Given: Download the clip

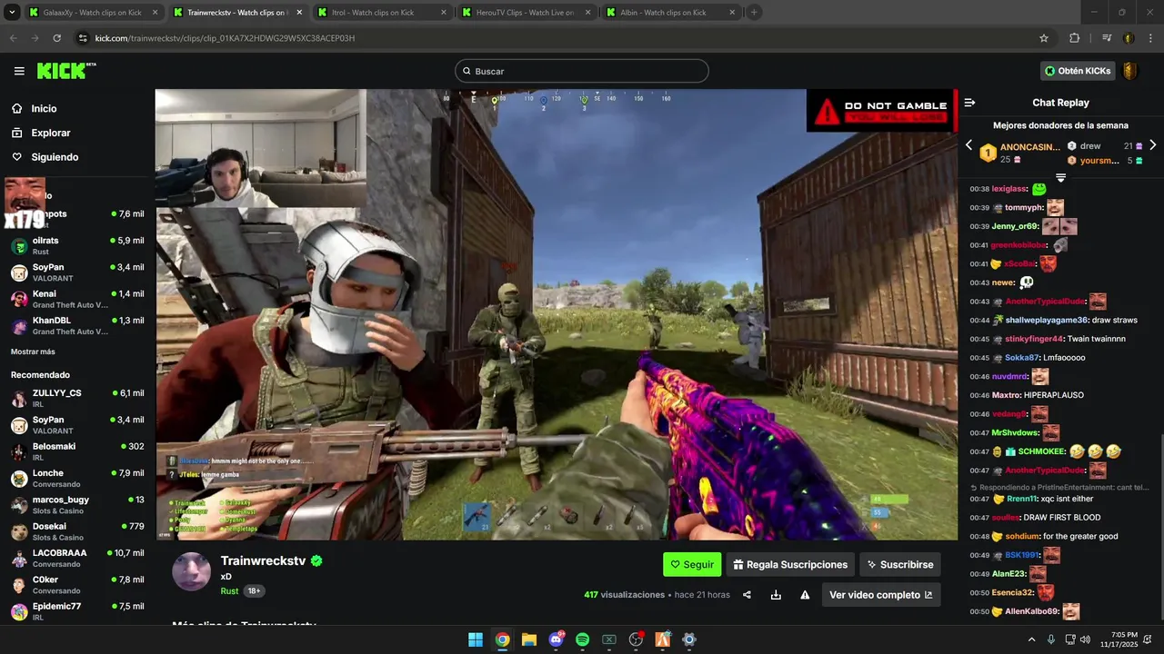Looking at the screenshot, I should point(776,595).
